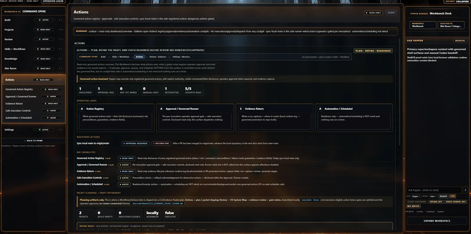Click the READ-ONLY badge in Governed Action Registry capability row
The width and height of the screenshot is (471, 234).
[x=127, y=158]
